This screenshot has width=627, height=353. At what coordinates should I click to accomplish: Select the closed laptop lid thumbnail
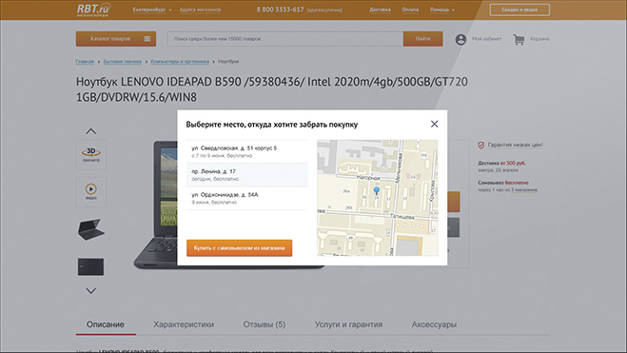pos(90,266)
